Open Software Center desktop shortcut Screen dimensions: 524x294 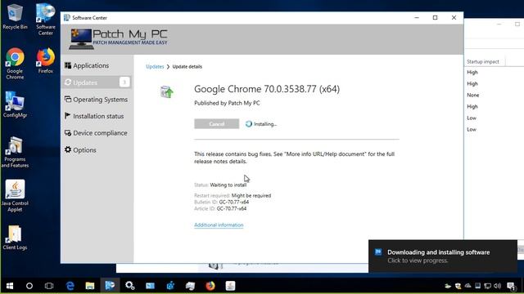coord(46,20)
